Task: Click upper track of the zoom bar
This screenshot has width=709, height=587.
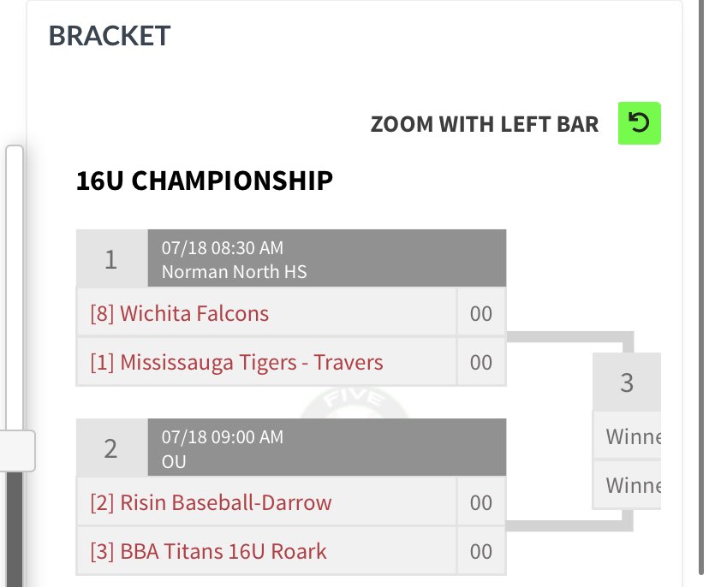Action: pos(15,288)
